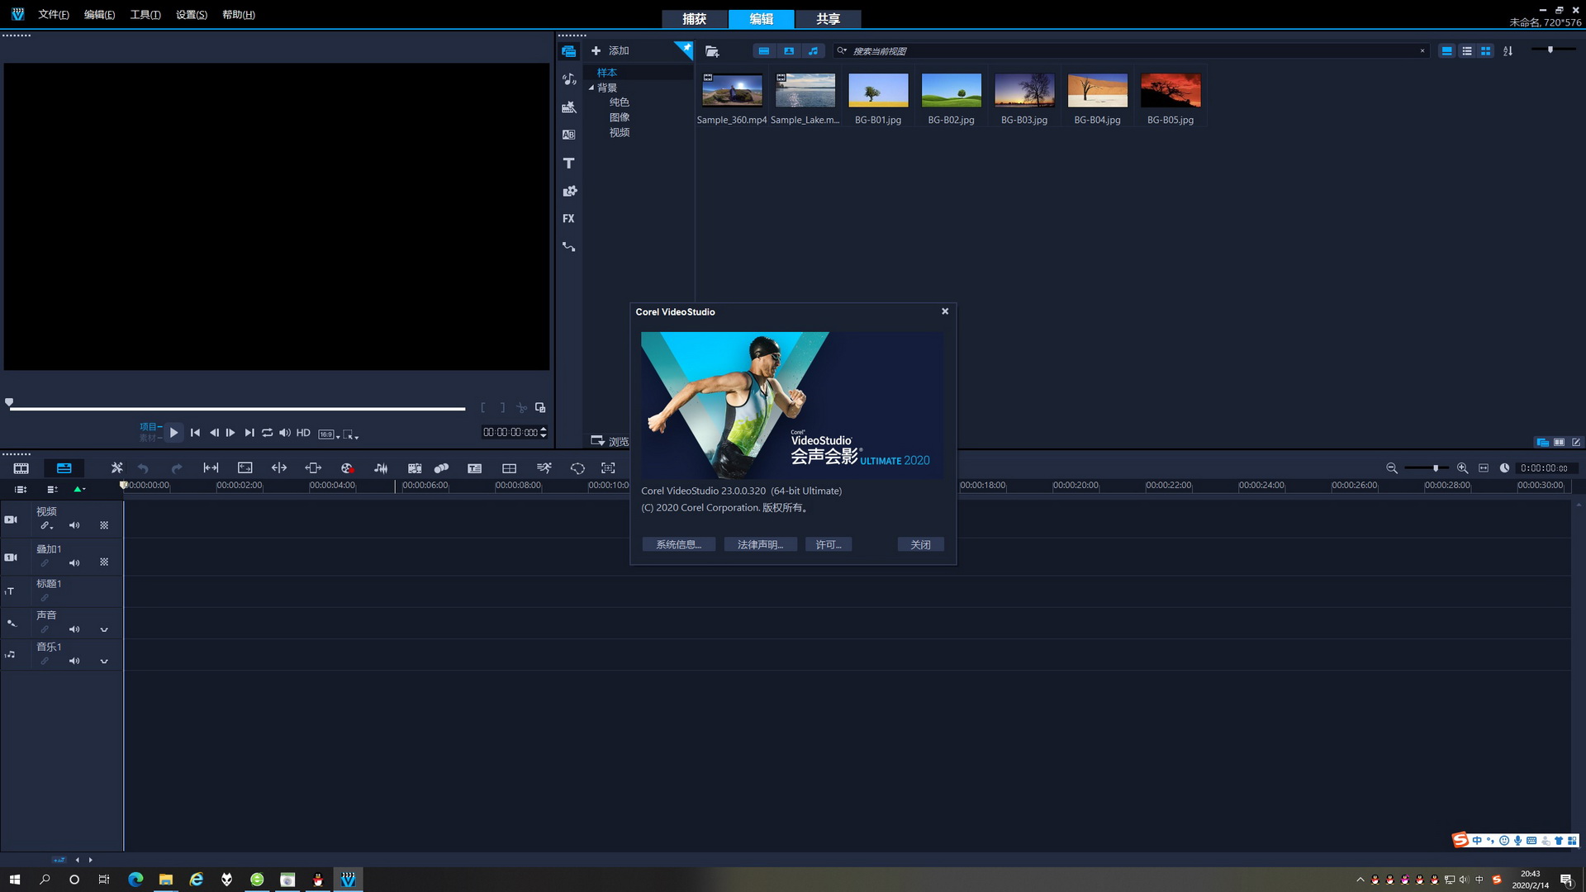This screenshot has height=892, width=1586.
Task: Expand the 音乐1 track chevron
Action: tap(104, 661)
